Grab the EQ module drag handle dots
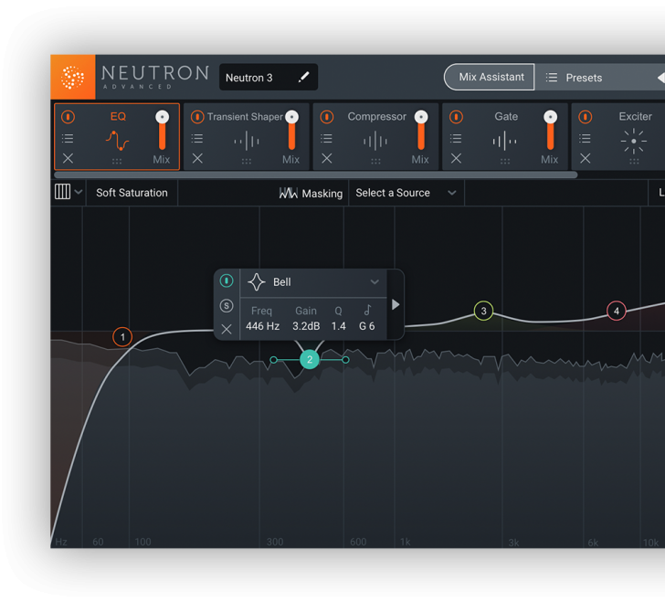Screen dimensions: 665x603 tap(117, 162)
